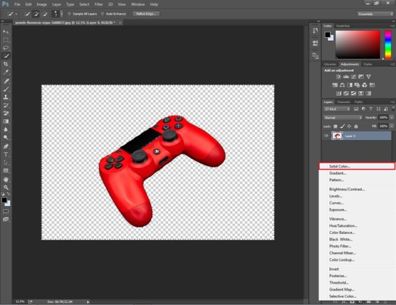
Task: Activate the Horizontal Type tool
Action: (6, 154)
